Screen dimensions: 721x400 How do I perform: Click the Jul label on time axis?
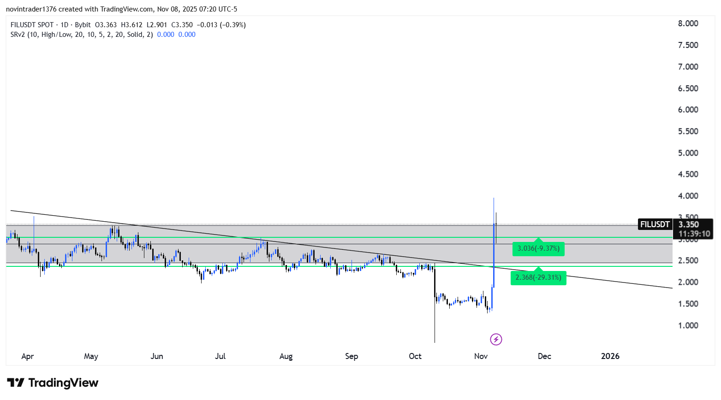pyautogui.click(x=220, y=356)
